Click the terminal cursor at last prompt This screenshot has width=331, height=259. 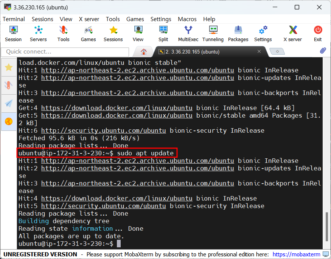pyautogui.click(x=119, y=244)
